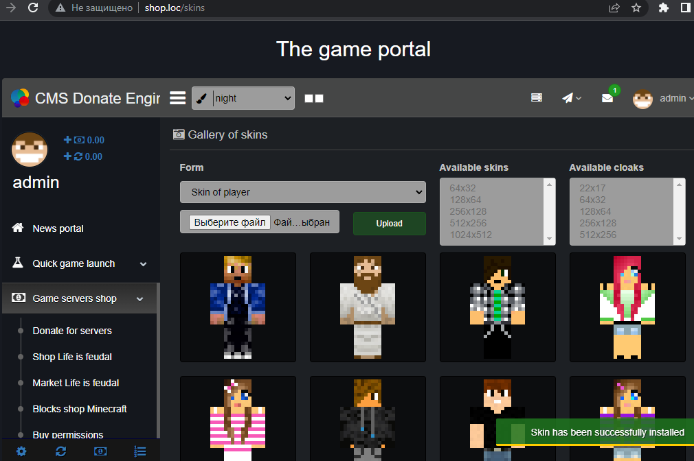Select the bearded white-robe skin thumbnail
The height and width of the screenshot is (461, 694).
pos(368,307)
